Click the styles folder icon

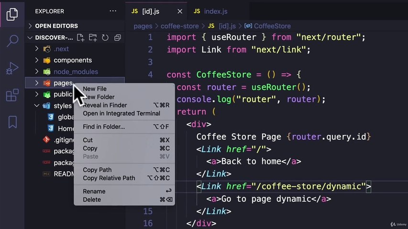pos(46,106)
